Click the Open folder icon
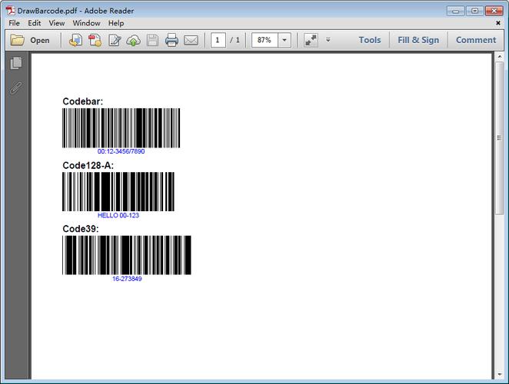The image size is (509, 384). tap(17, 40)
